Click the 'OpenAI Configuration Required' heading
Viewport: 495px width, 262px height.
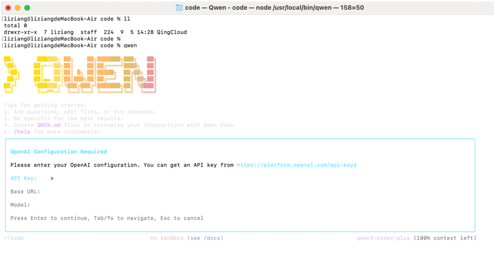[59, 151]
